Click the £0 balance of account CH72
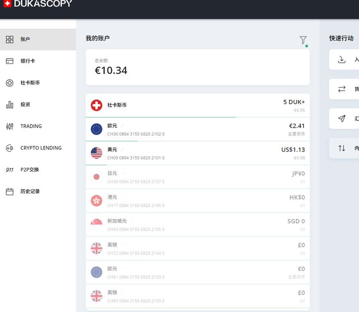Screen dimensions: 359x312 (x=301, y=245)
